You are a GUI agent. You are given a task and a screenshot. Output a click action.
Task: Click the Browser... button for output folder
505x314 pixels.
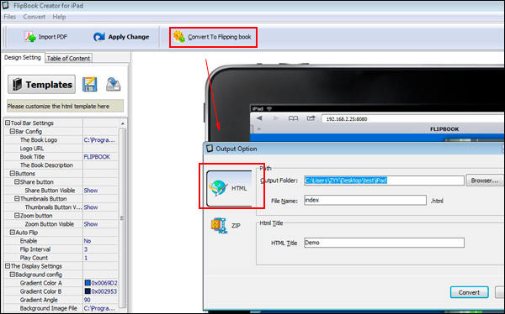(x=485, y=181)
